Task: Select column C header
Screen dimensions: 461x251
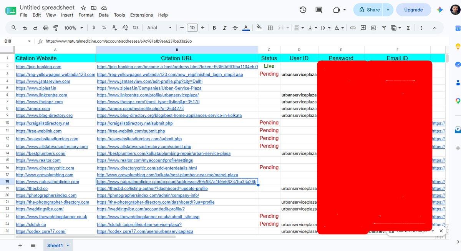Action: [x=269, y=50]
